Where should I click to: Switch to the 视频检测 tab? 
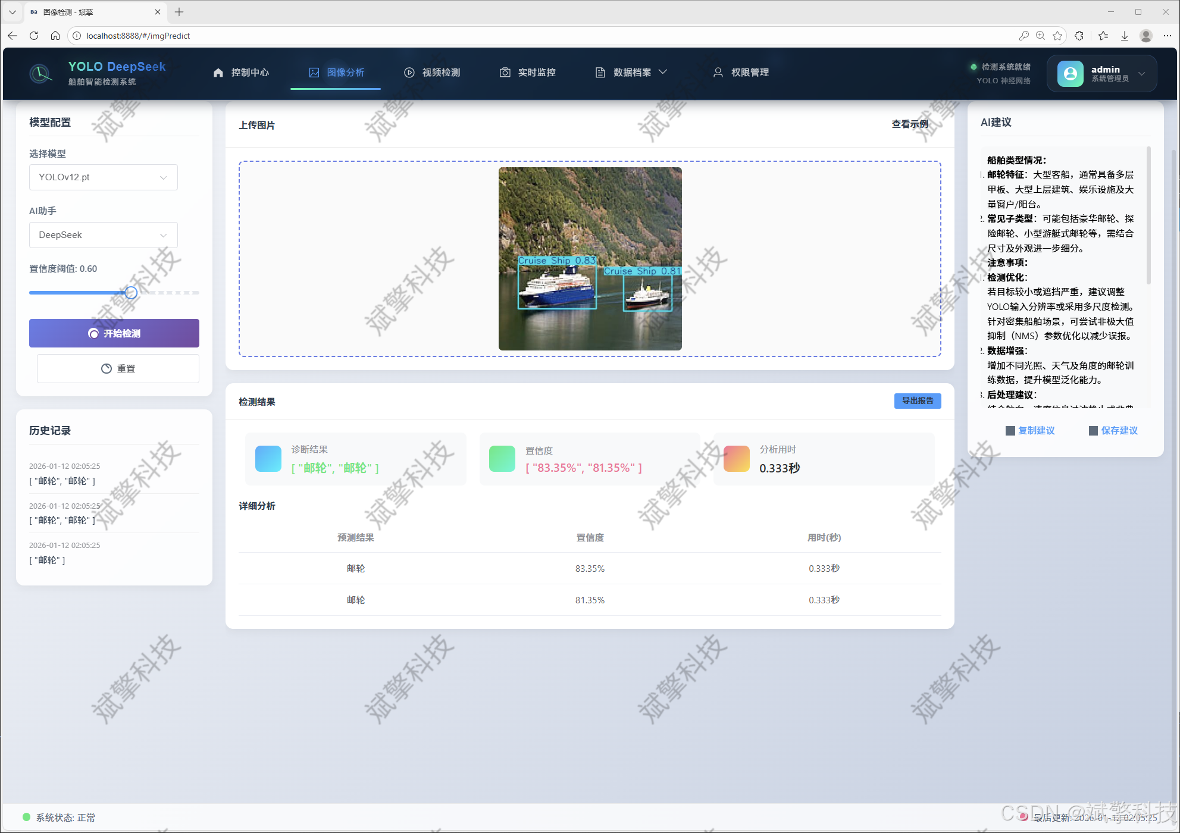pos(432,73)
